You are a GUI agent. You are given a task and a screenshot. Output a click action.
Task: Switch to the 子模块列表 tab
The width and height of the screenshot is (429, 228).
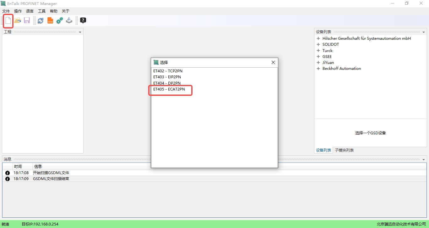pyautogui.click(x=344, y=150)
